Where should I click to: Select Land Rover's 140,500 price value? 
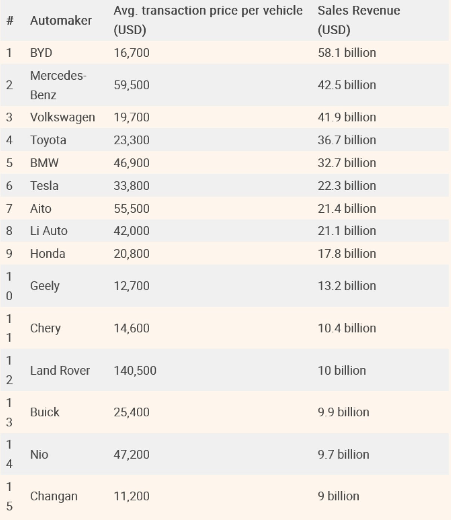point(135,370)
